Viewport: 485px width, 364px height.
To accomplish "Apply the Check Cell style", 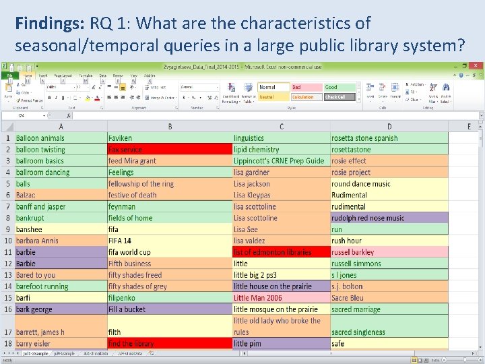I will tap(339, 97).
